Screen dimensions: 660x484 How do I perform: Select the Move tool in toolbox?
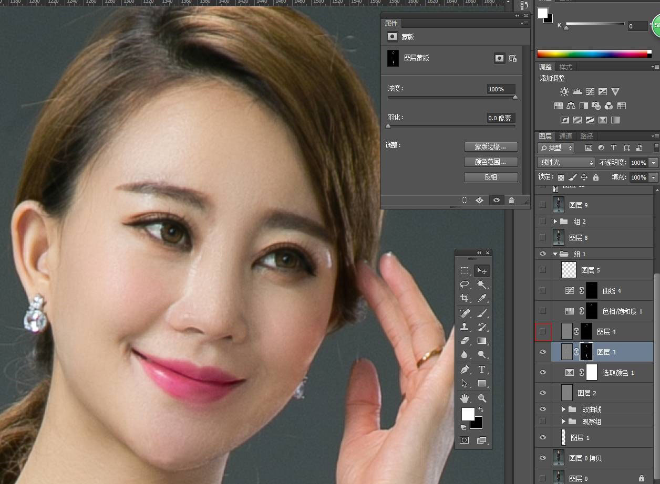click(481, 271)
